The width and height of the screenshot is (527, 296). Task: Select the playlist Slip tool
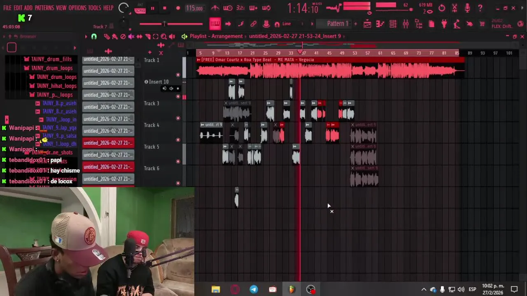pos(139,37)
